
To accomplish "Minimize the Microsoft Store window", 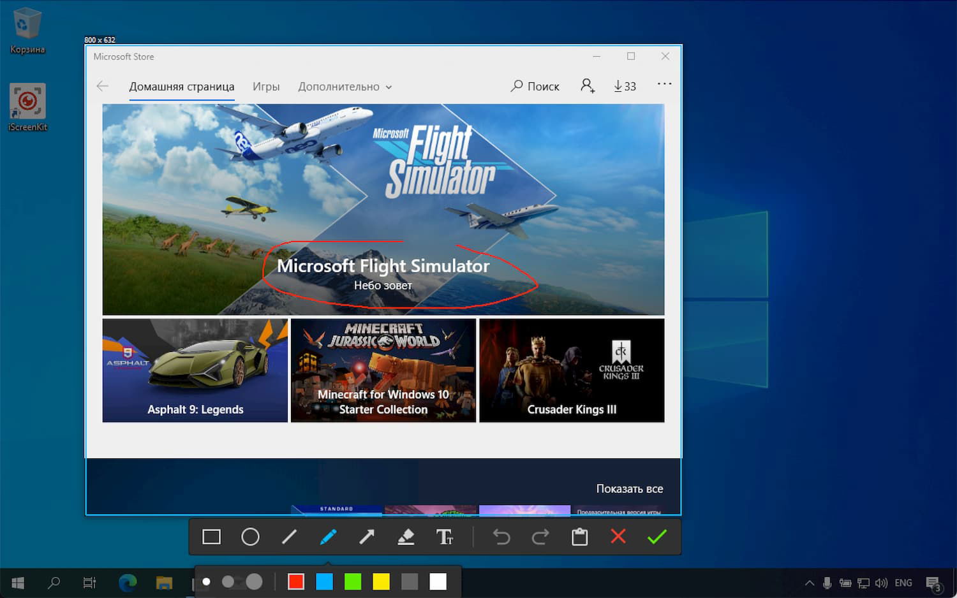I will click(x=597, y=56).
